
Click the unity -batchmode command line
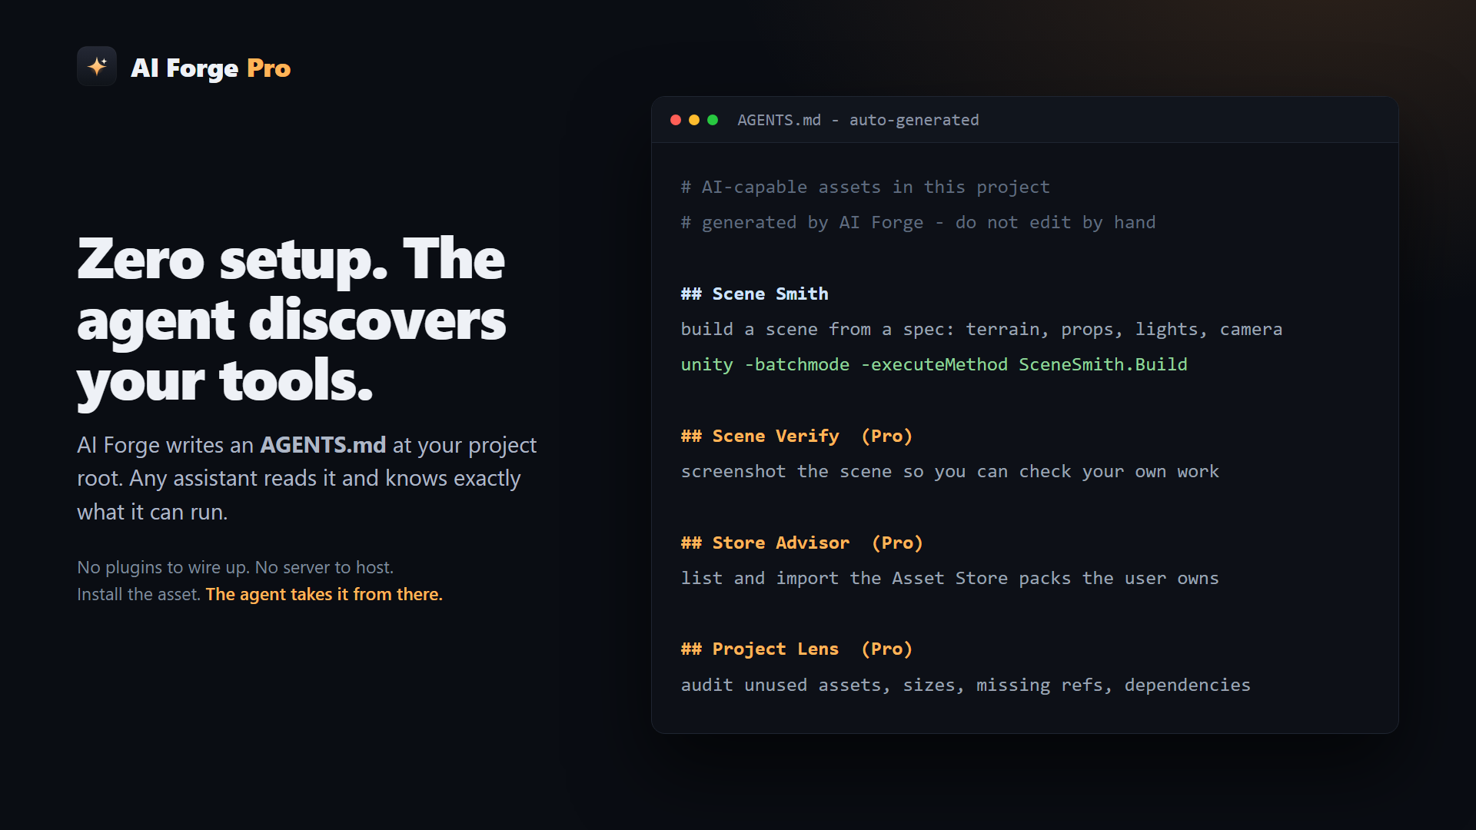coord(934,364)
